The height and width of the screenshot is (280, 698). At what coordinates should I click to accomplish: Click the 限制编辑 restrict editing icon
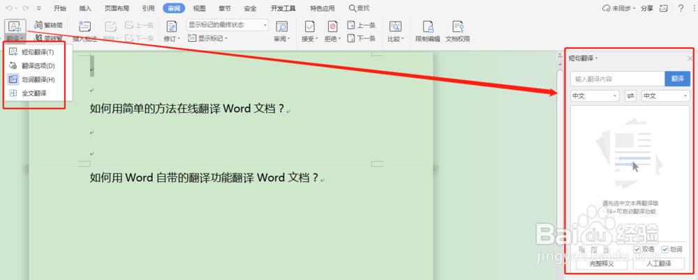(428, 26)
